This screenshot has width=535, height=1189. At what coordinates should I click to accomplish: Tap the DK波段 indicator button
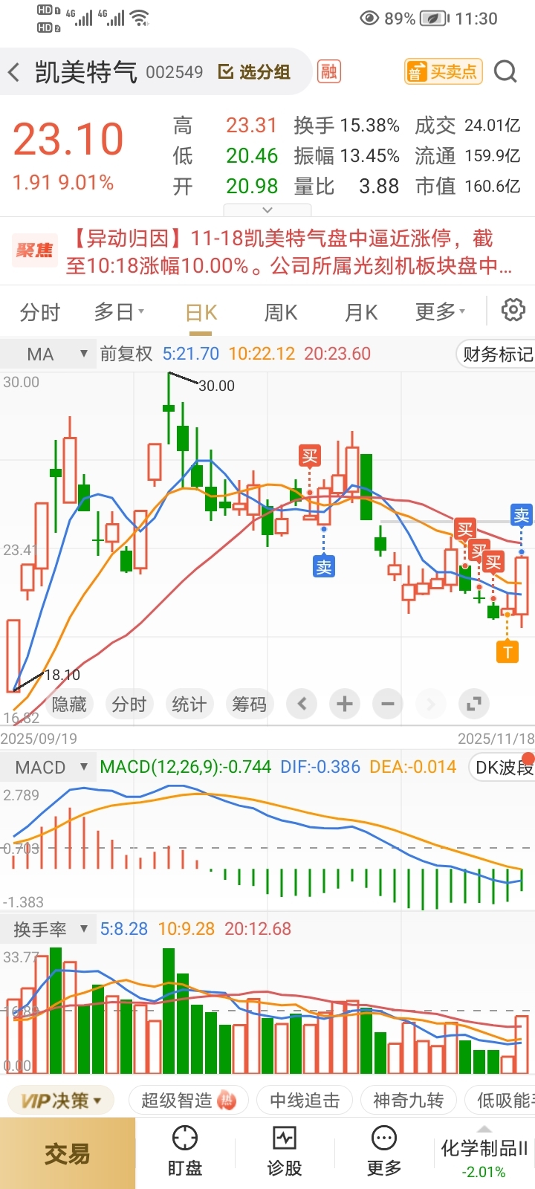click(x=502, y=767)
